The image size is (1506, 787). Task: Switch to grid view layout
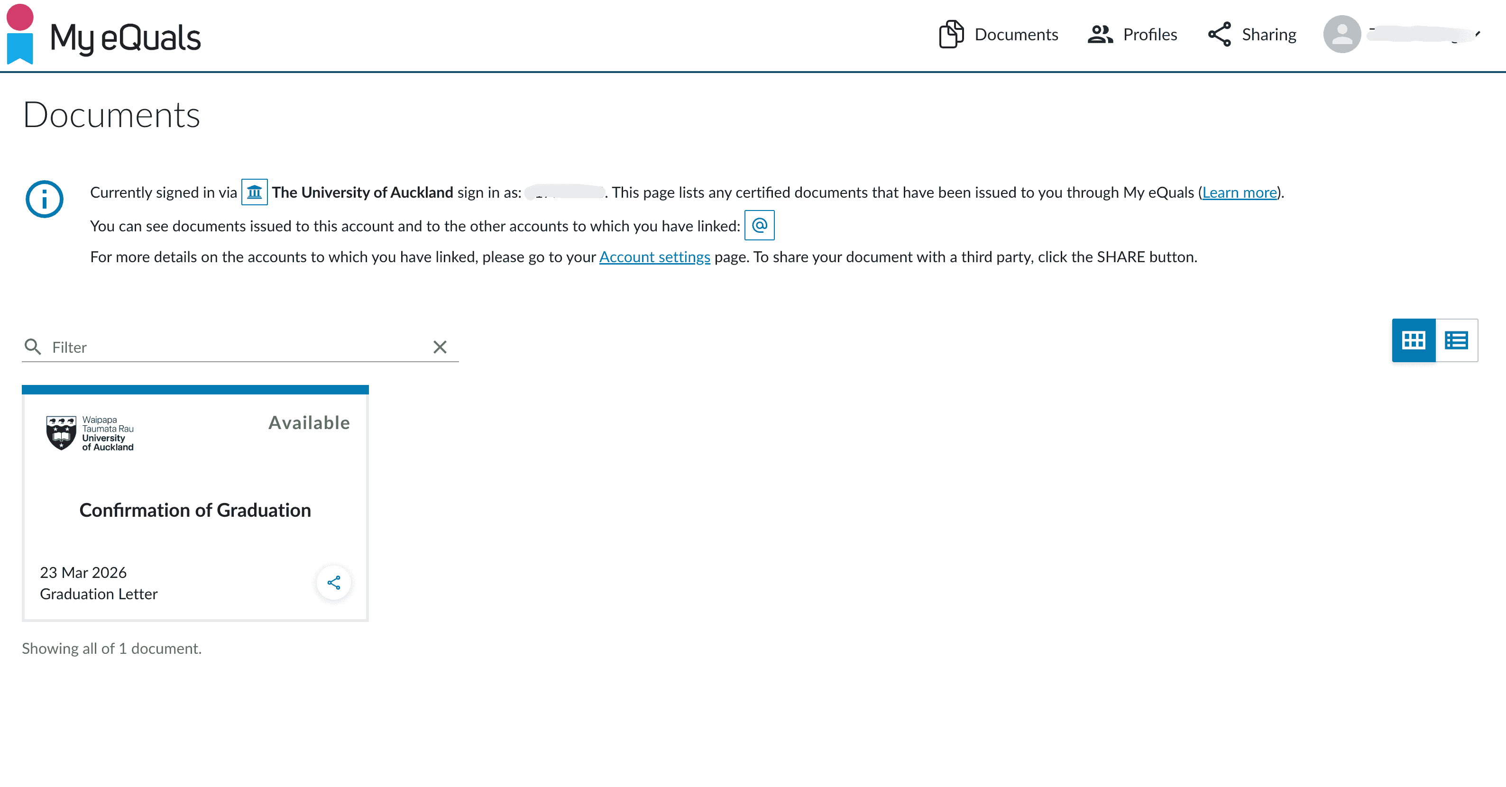1413,340
